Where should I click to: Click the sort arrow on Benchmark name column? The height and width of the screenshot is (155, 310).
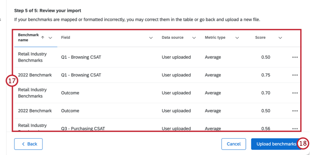[x=43, y=37]
